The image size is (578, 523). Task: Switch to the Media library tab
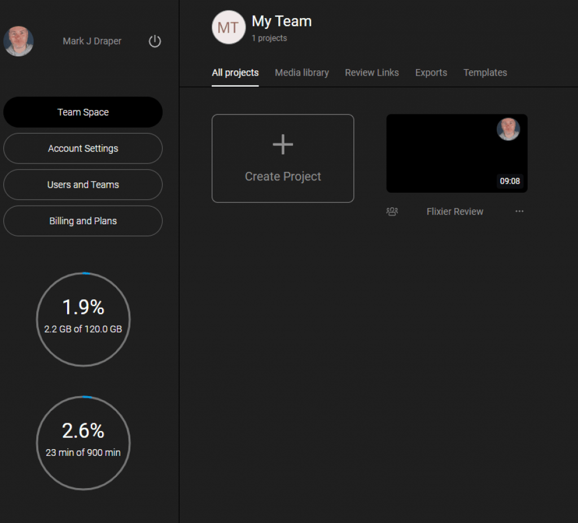(302, 73)
